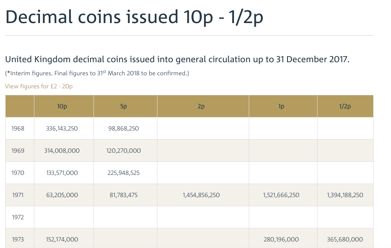Click the 10p column header
The width and height of the screenshot is (391, 248).
(x=62, y=106)
